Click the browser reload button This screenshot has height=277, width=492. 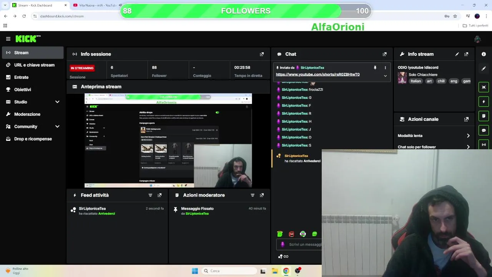24,16
